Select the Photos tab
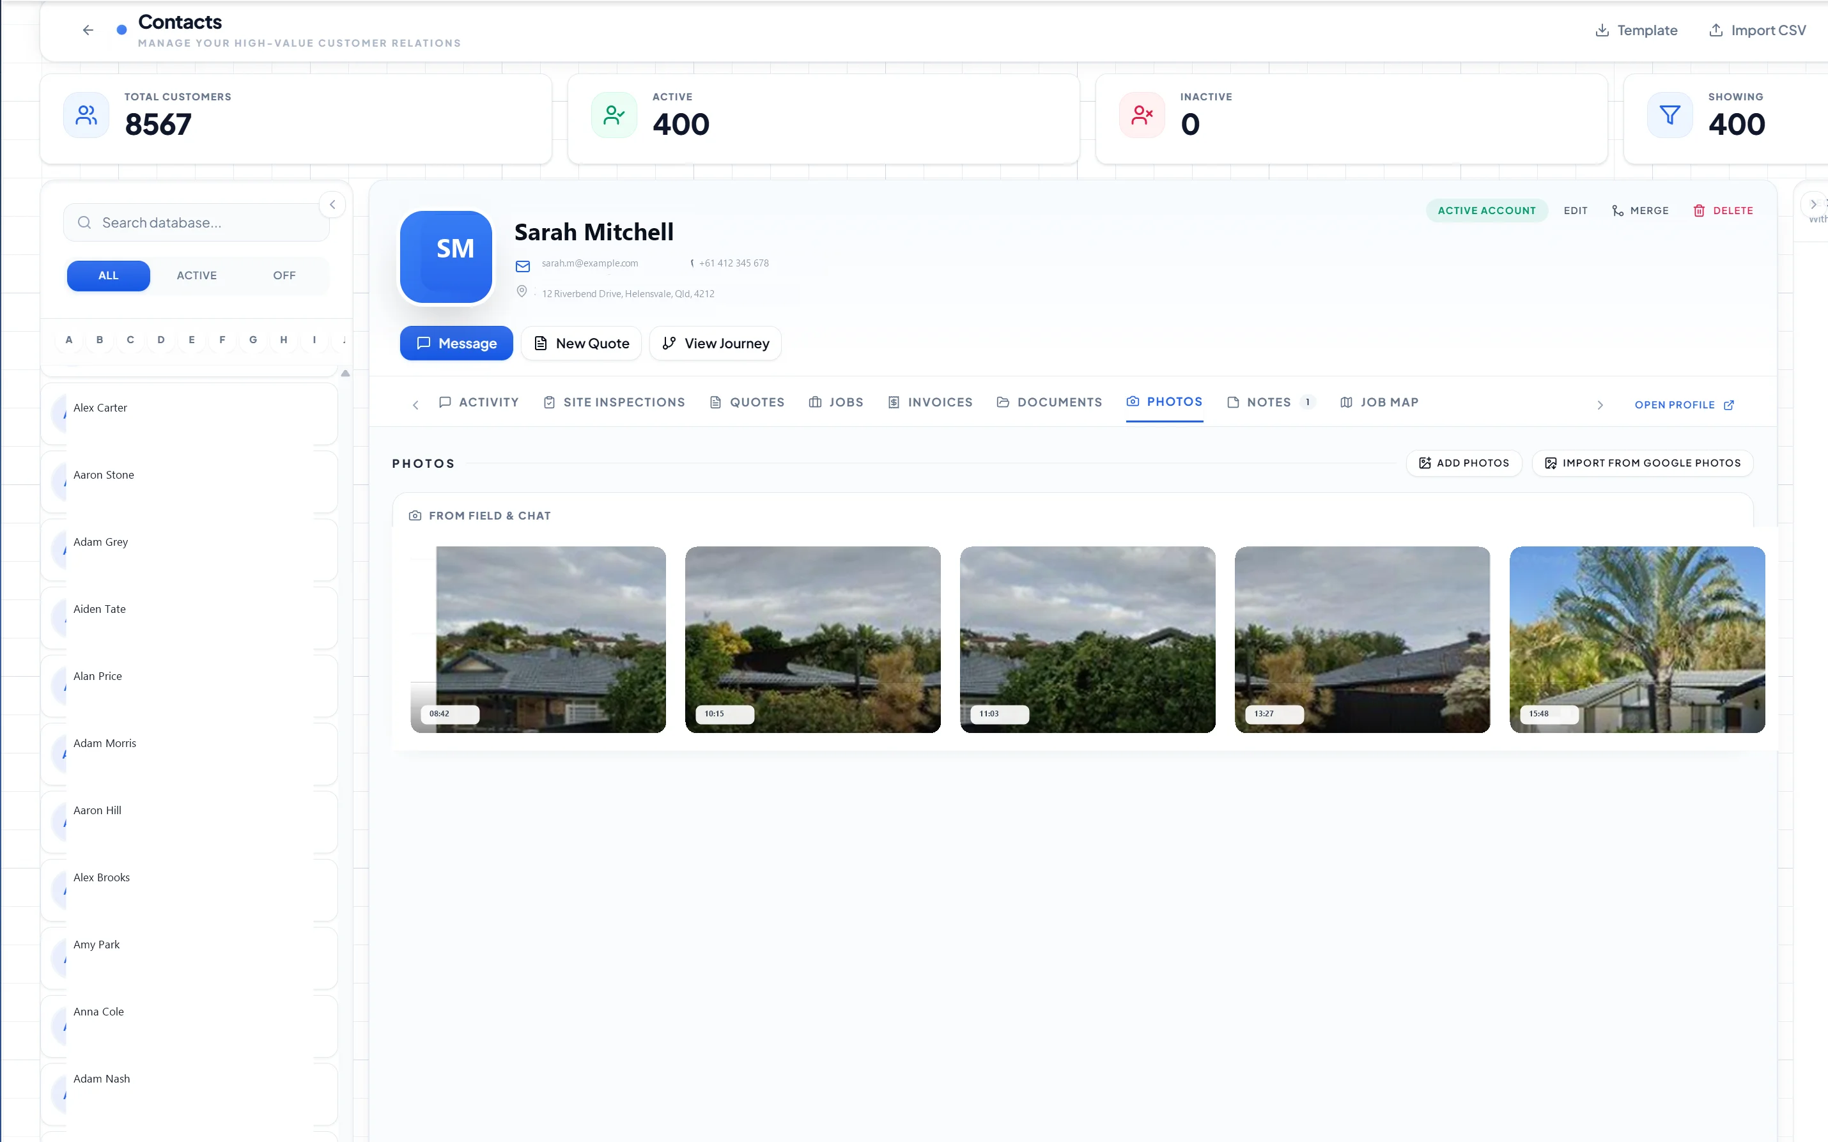Screen dimensions: 1828x1142 1164,402
